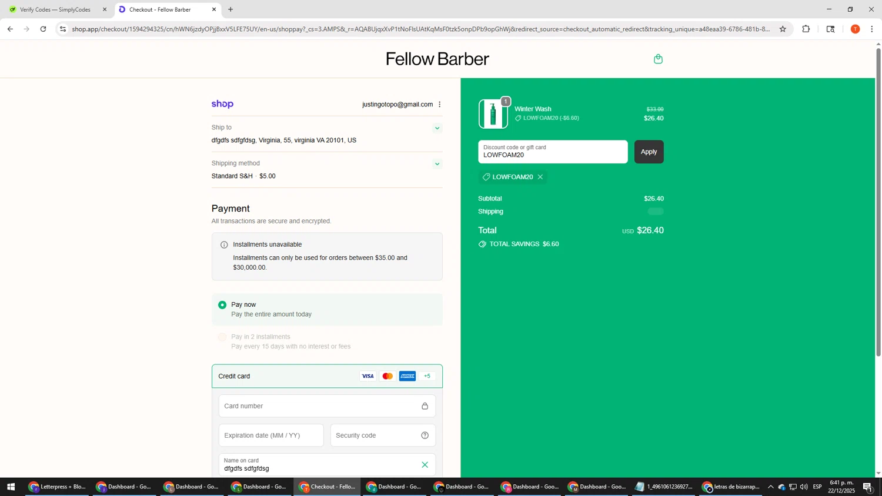Expand the Ship to section
The image size is (882, 496).
[437, 128]
